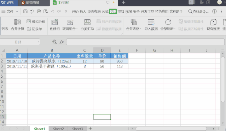
Task: Click the next sheet navigation arrow
Action: [17, 129]
